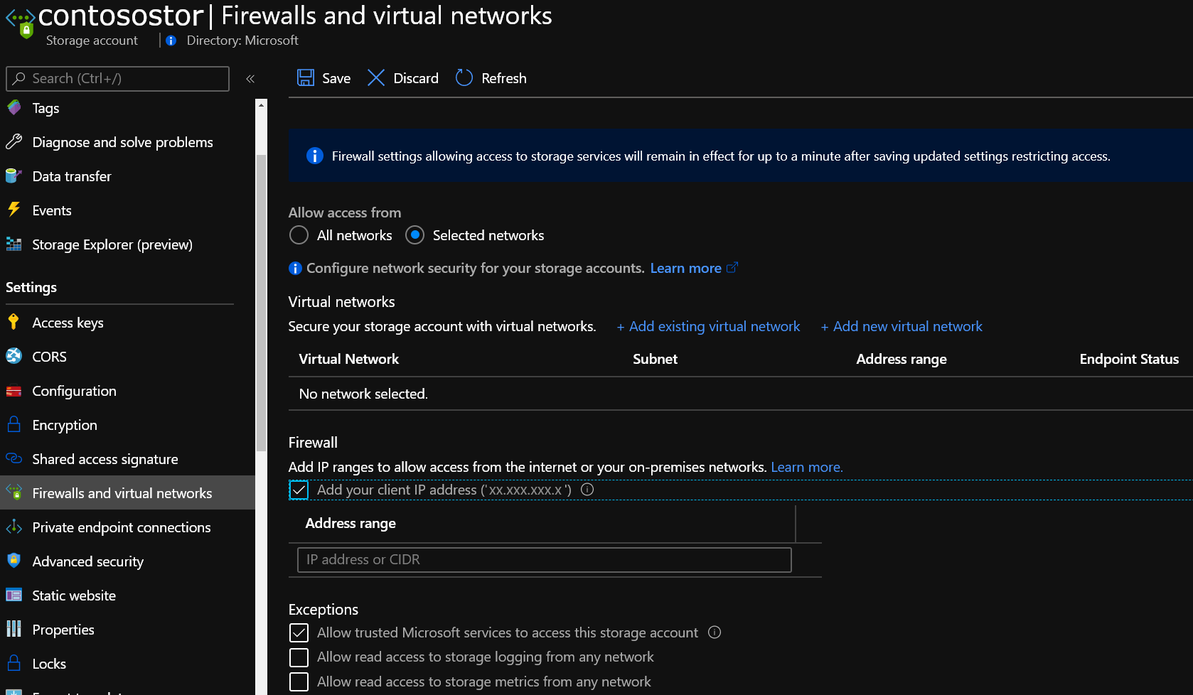Click Add existing virtual network link
The height and width of the screenshot is (695, 1193).
pos(708,326)
